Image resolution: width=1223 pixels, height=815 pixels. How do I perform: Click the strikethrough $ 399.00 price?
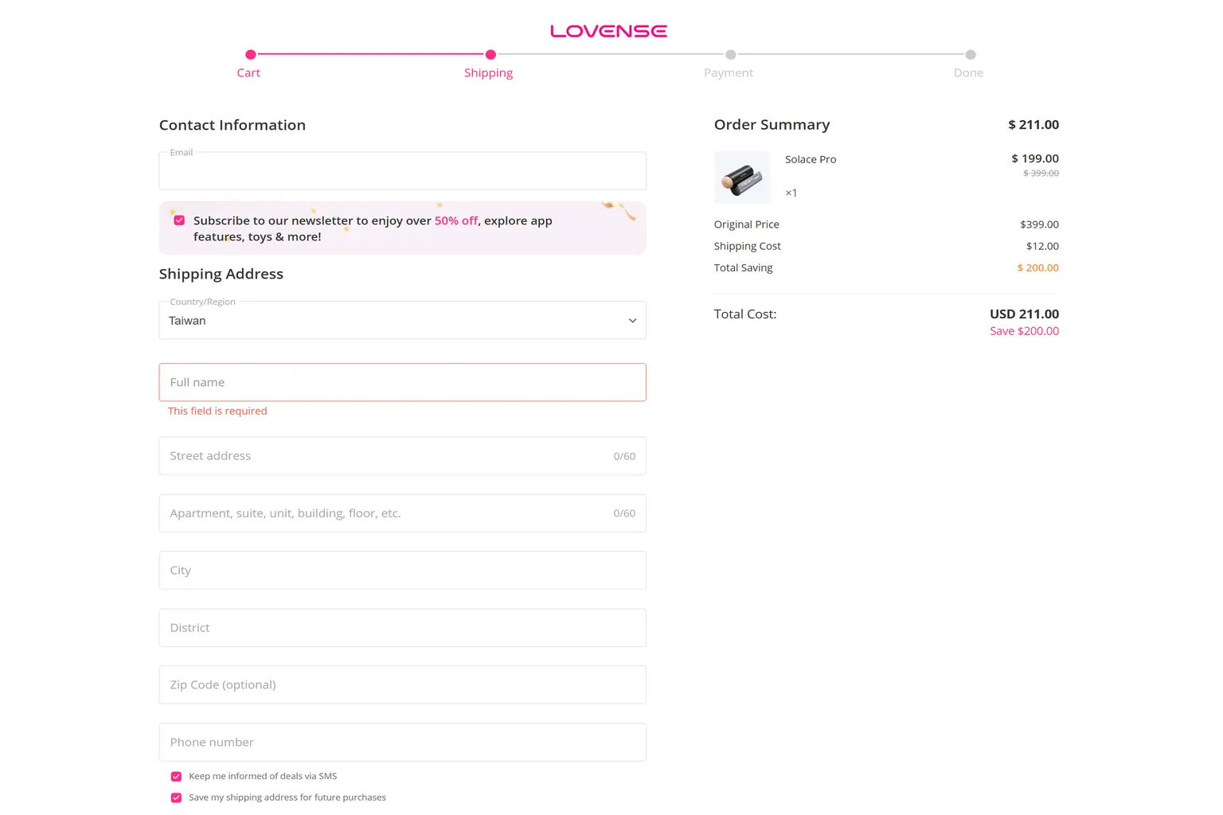pos(1041,173)
